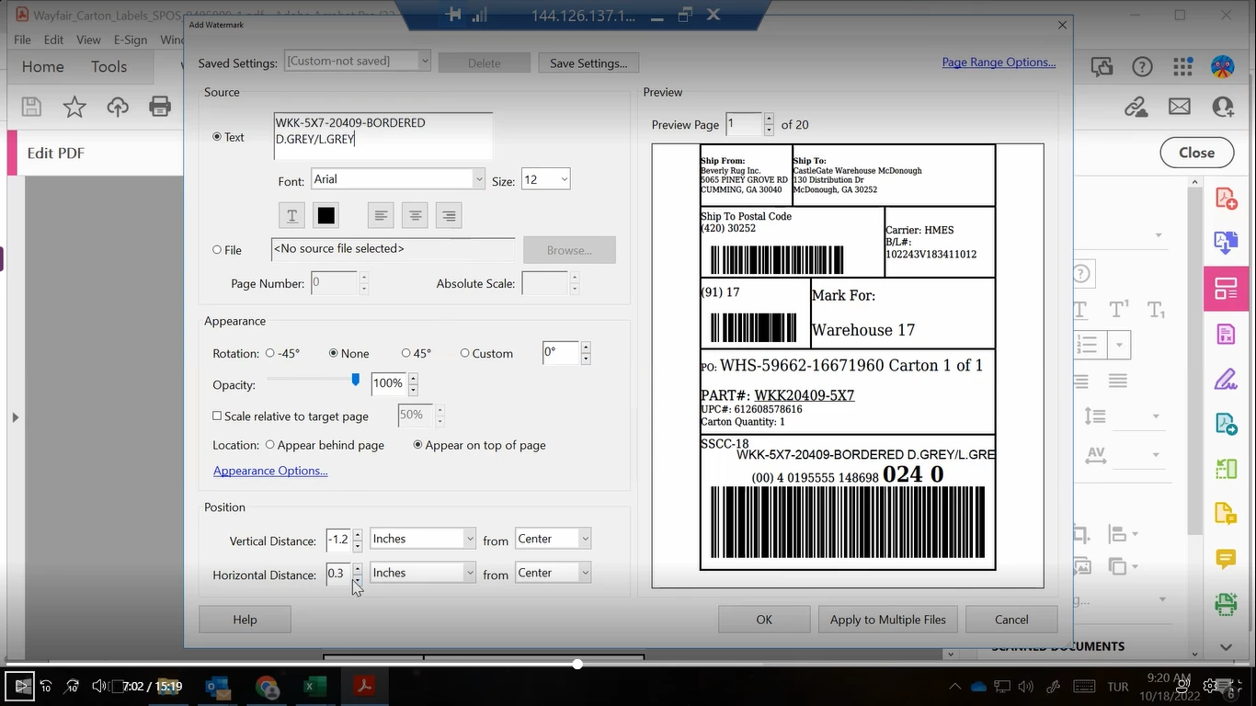
Task: Click the Vertical Distance value field
Action: 338,540
